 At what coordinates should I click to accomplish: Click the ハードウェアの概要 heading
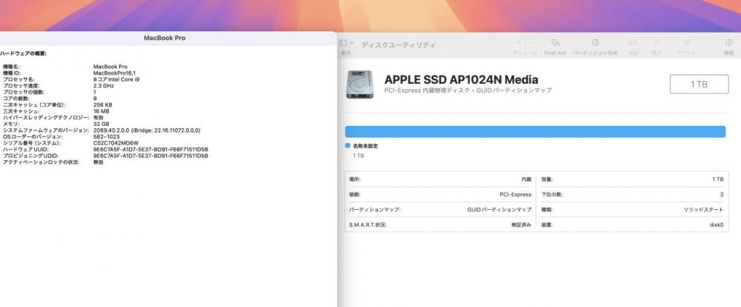[23, 54]
